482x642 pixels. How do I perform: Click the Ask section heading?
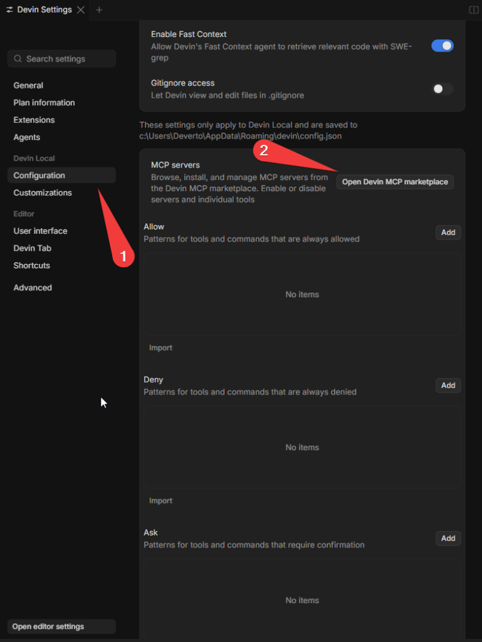pyautogui.click(x=150, y=533)
